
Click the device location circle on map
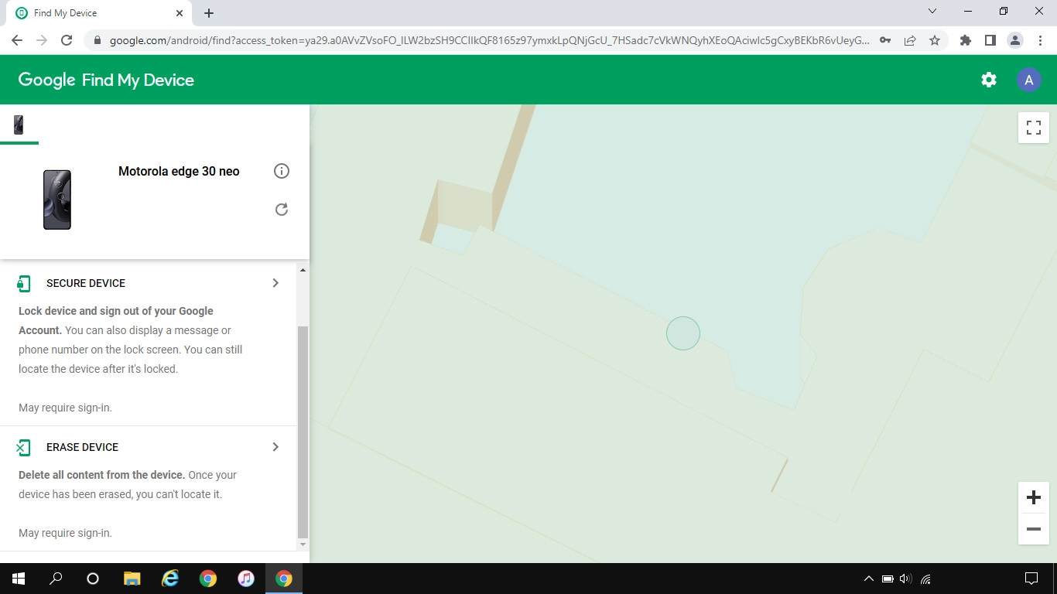(683, 333)
